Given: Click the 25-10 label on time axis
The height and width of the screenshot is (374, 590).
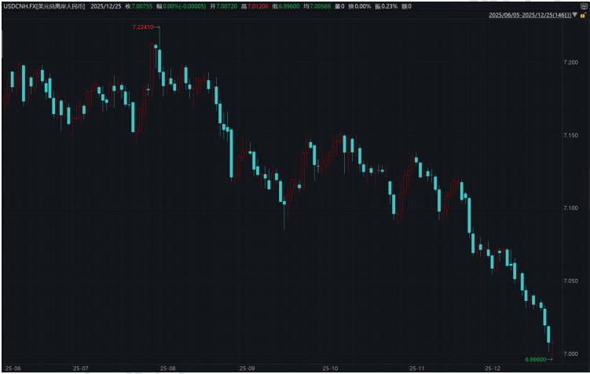Looking at the screenshot, I should click(330, 368).
